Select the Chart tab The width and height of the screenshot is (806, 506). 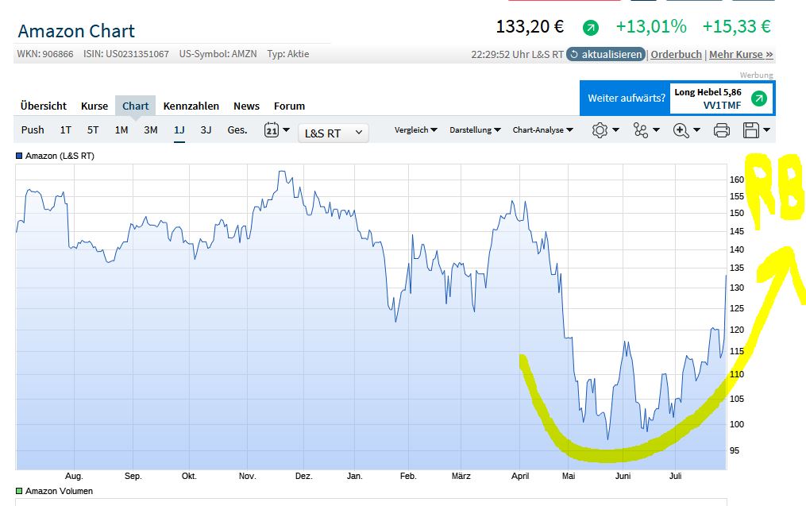coord(135,106)
